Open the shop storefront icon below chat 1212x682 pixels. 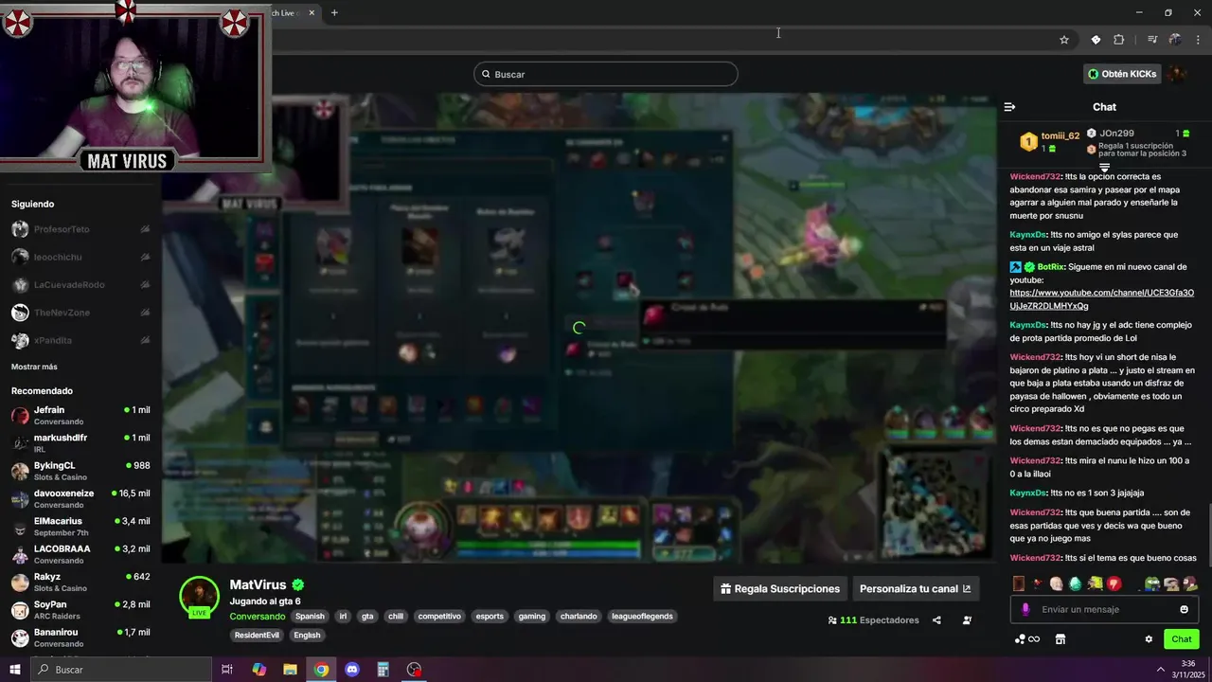(1060, 639)
